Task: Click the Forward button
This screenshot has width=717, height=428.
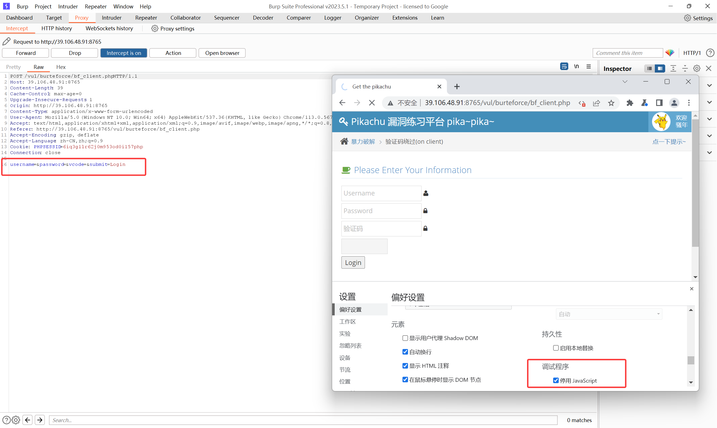Action: click(26, 53)
